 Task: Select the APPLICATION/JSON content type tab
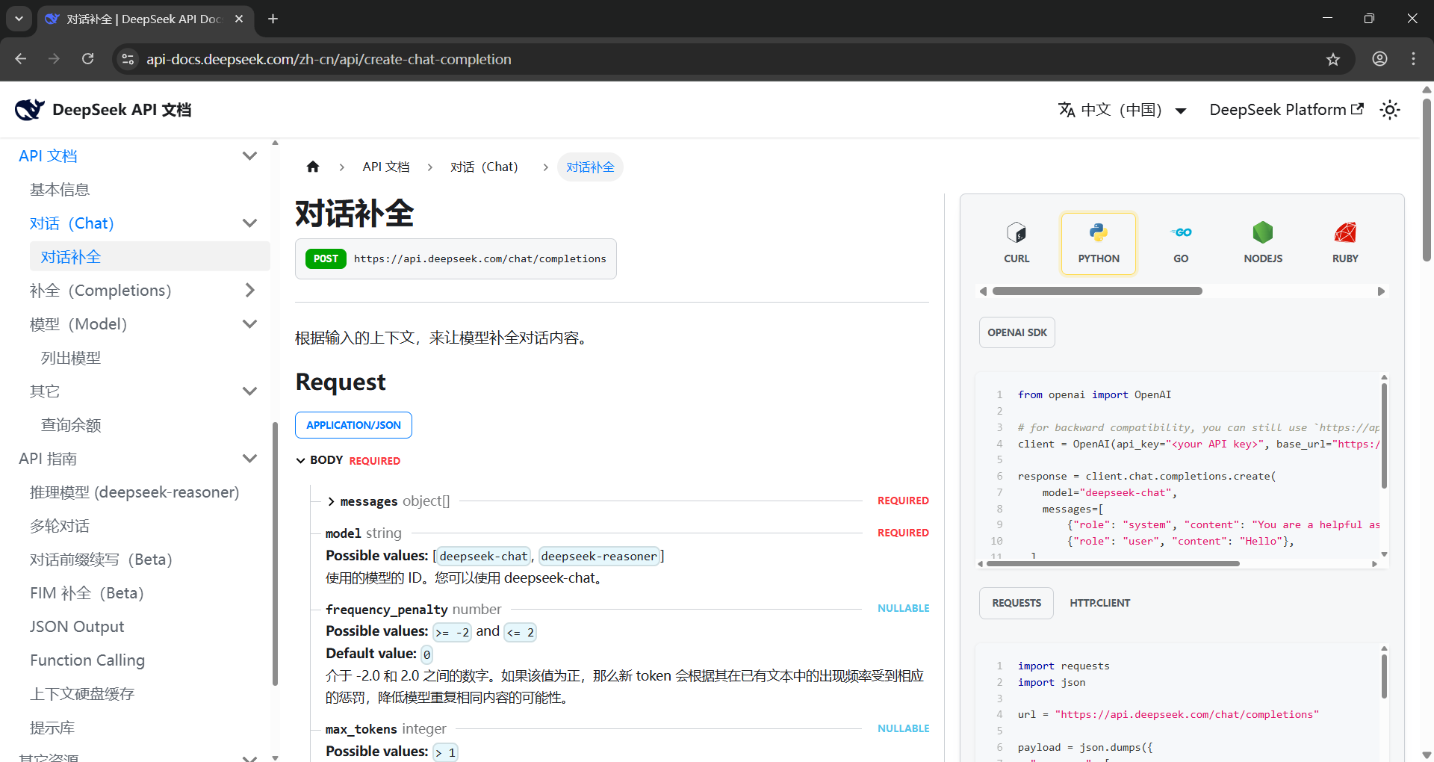tap(353, 425)
